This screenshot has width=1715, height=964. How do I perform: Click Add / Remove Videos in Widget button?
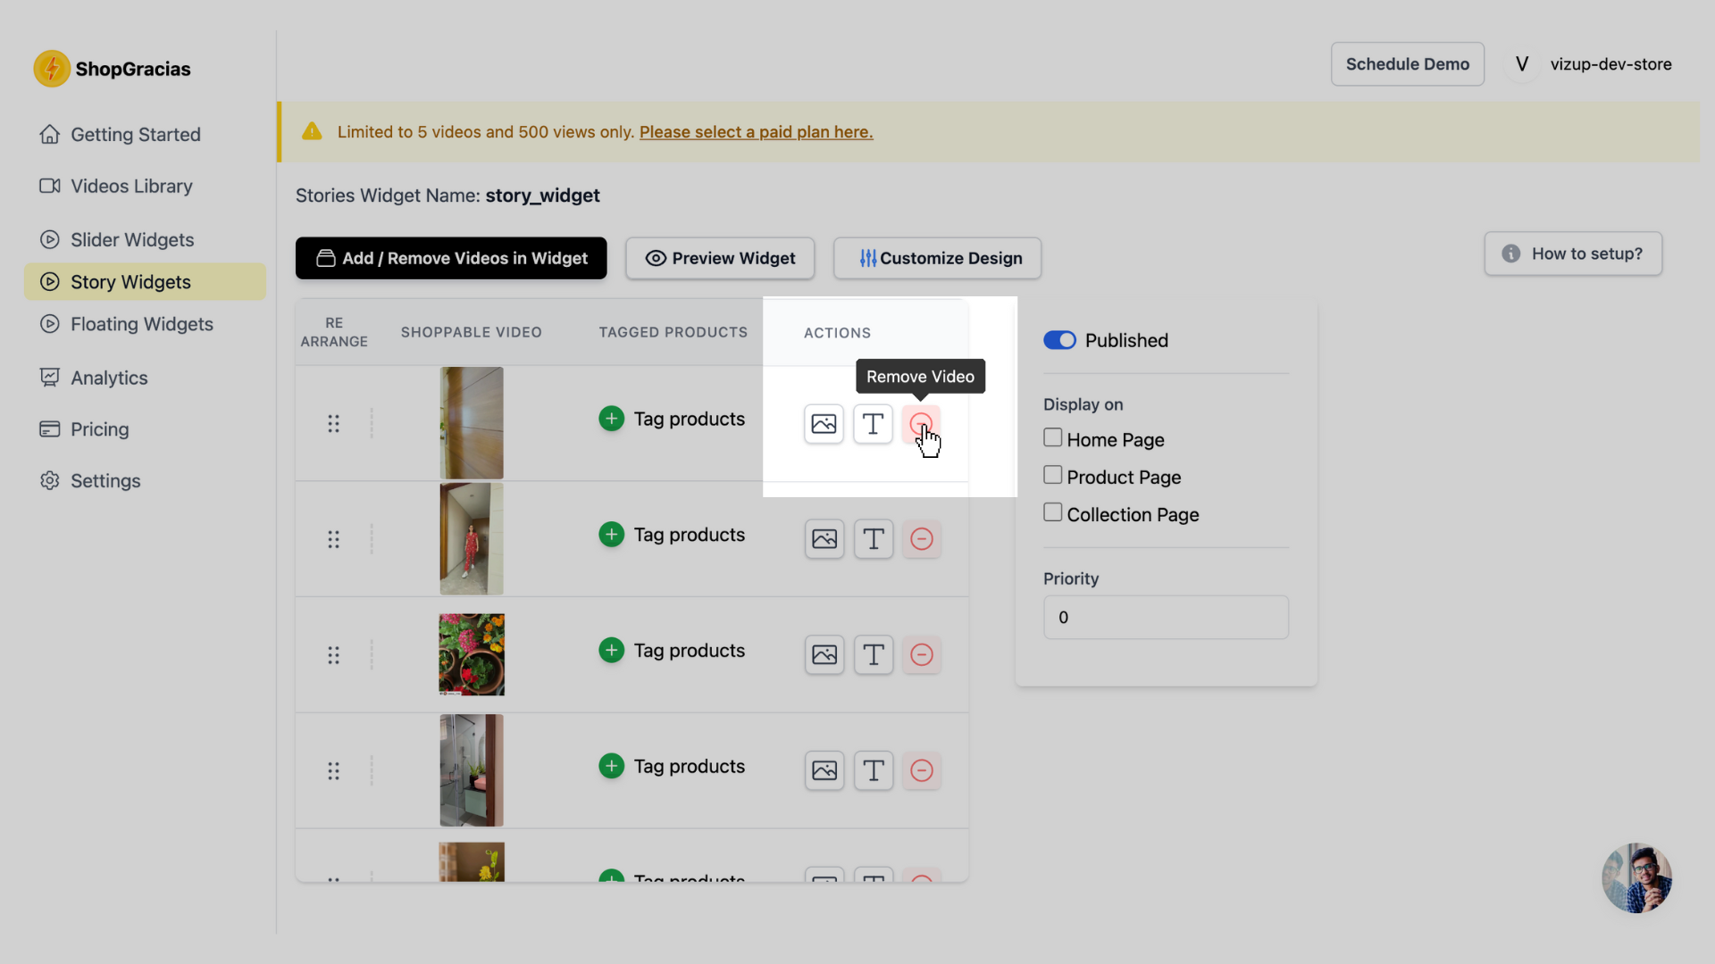click(x=450, y=258)
